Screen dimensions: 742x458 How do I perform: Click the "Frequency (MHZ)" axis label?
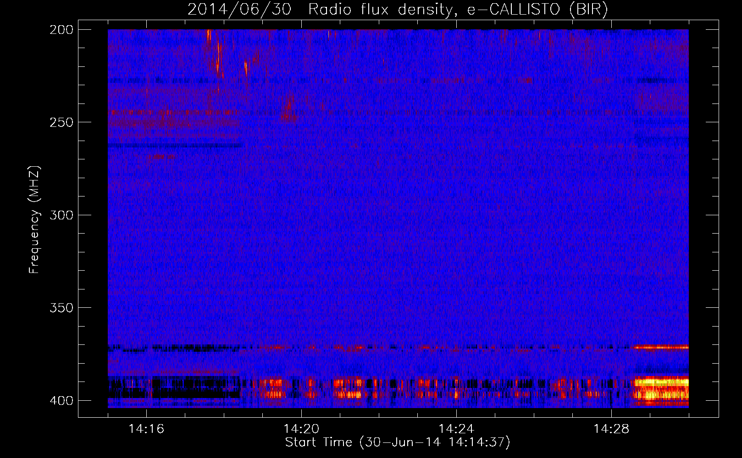tap(34, 220)
